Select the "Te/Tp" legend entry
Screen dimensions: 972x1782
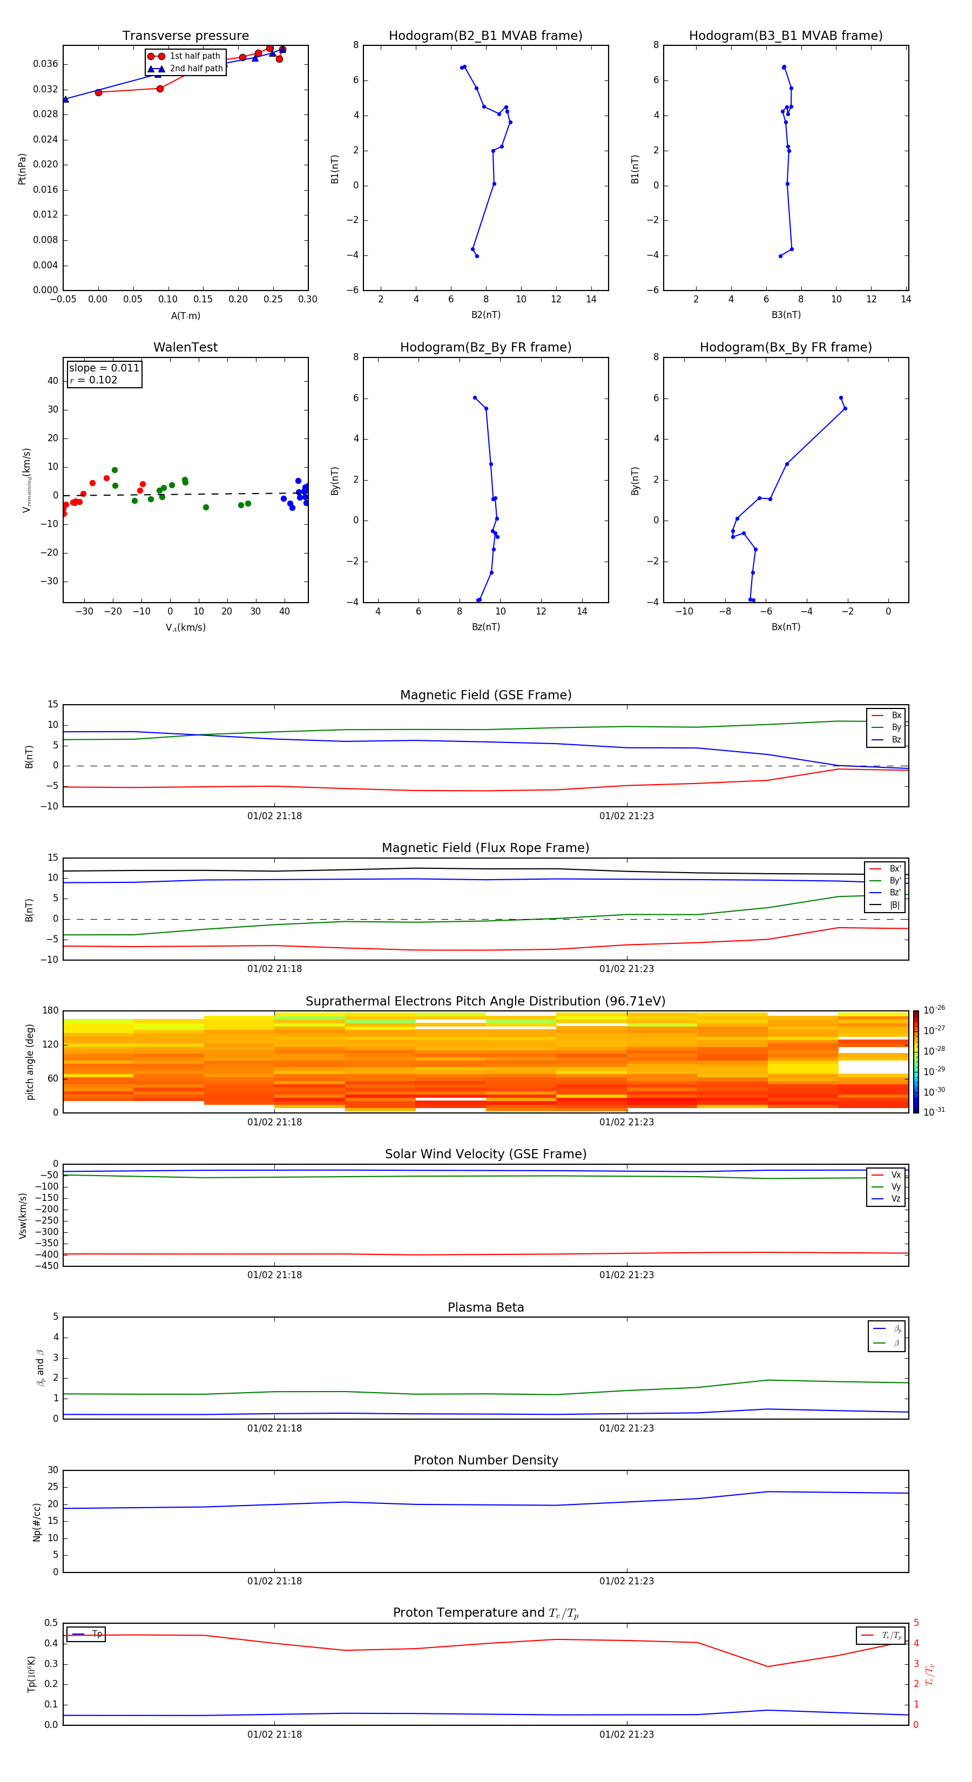coord(881,1635)
